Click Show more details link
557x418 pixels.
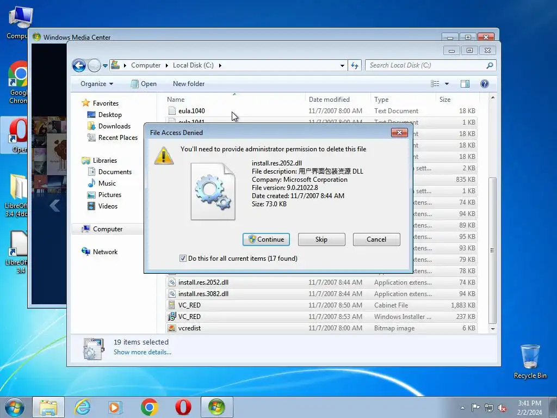[142, 352]
